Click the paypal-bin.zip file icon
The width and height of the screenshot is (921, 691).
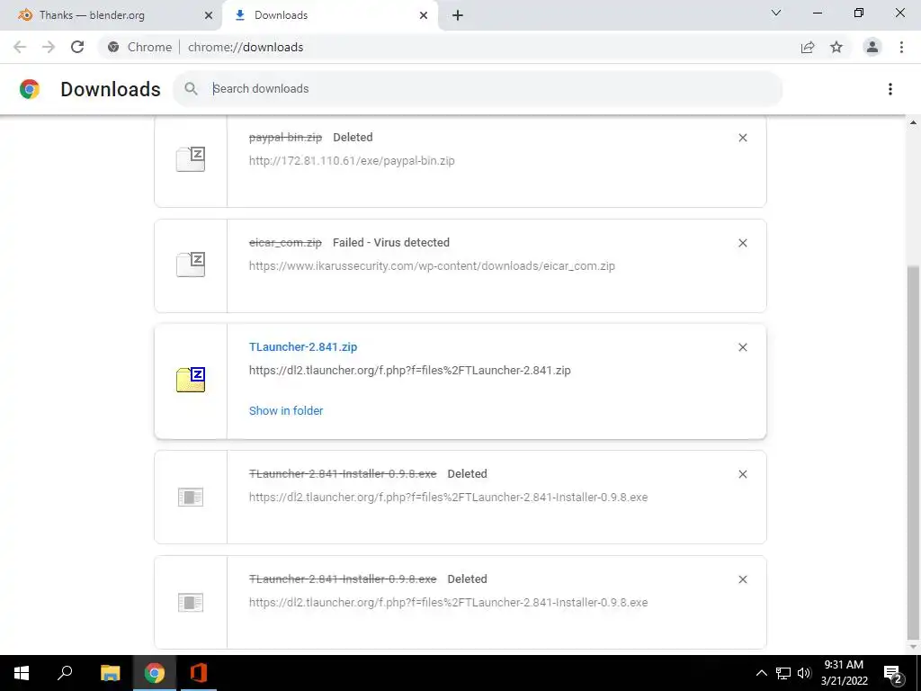click(191, 159)
